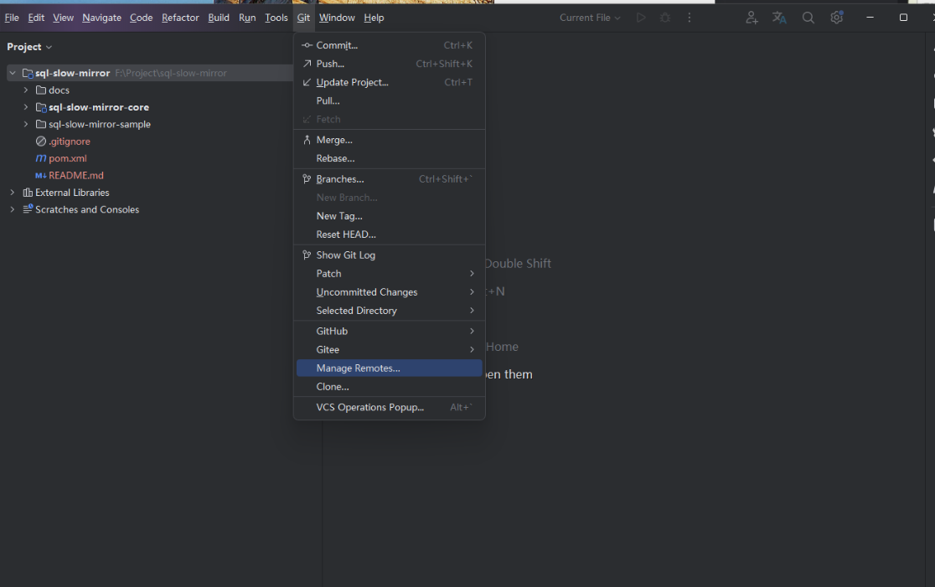Click the translate icon in the toolbar
Viewport: 935px width, 587px height.
tap(779, 17)
